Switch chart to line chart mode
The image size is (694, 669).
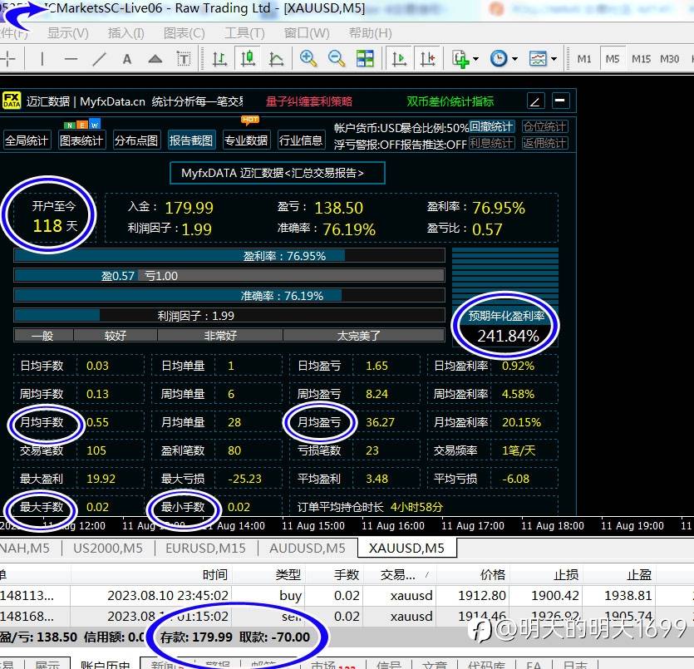pos(276,59)
